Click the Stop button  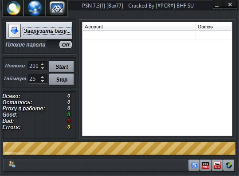click(x=62, y=79)
